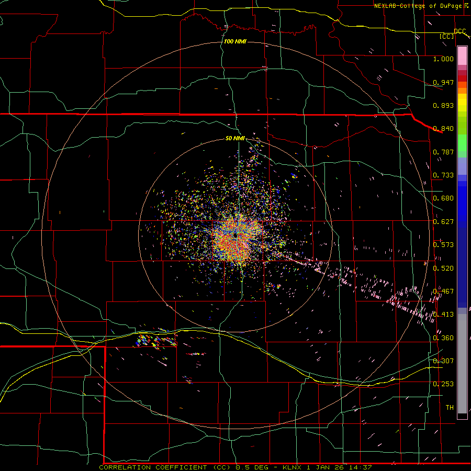Screen dimensions: 471x471
Task: Click the black radar site dot at center
Action: click(235, 235)
